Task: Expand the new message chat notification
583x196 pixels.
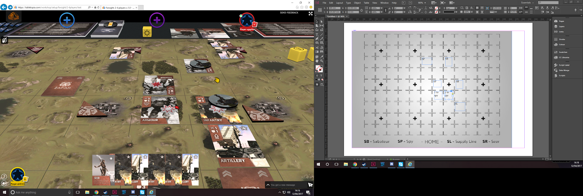Action: pyautogui.click(x=268, y=185)
